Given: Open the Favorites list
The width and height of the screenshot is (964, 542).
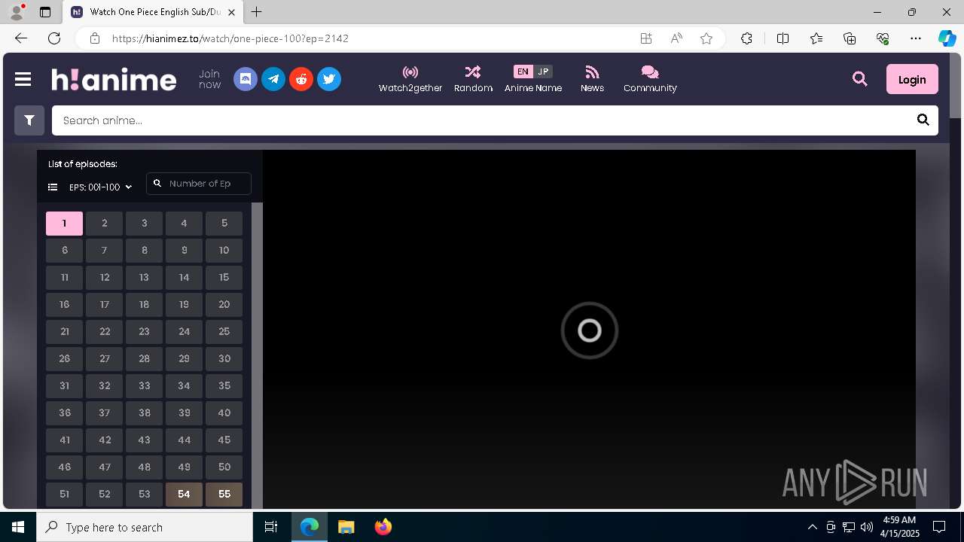Looking at the screenshot, I should (816, 38).
